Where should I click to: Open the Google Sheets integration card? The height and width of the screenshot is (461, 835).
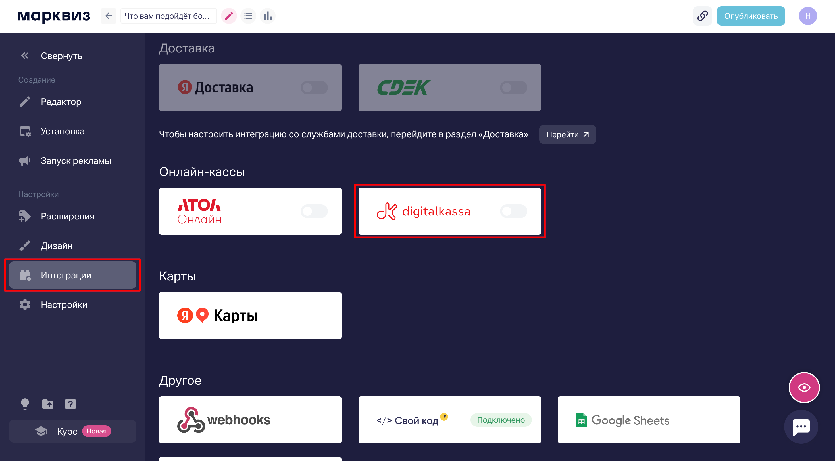(x=649, y=420)
